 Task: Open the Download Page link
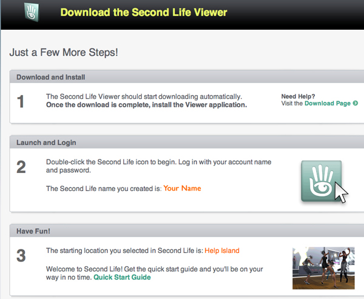coord(327,104)
